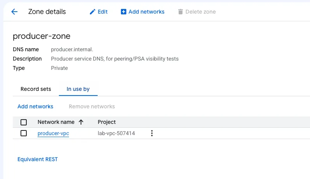Click the Remove networks button

click(x=92, y=106)
